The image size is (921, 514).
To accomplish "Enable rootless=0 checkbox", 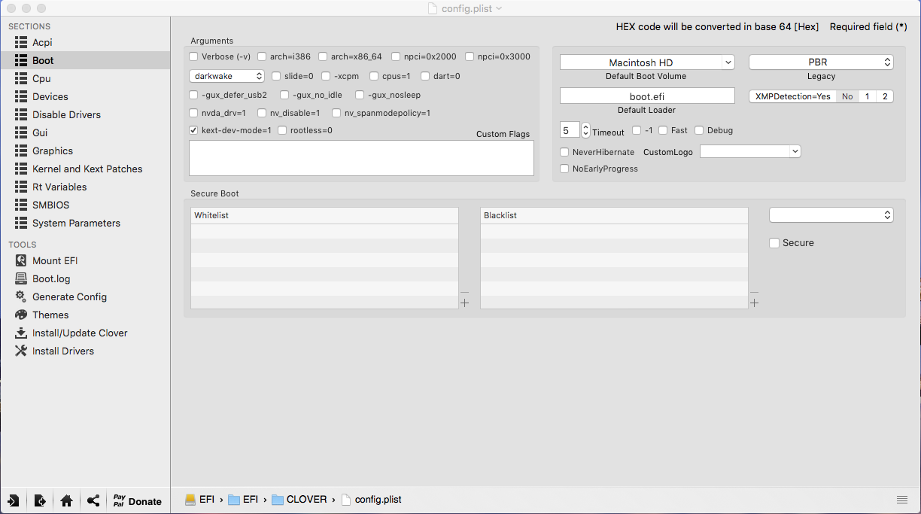I will coord(282,130).
